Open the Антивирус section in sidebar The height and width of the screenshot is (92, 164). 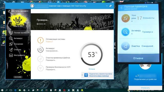point(18,38)
